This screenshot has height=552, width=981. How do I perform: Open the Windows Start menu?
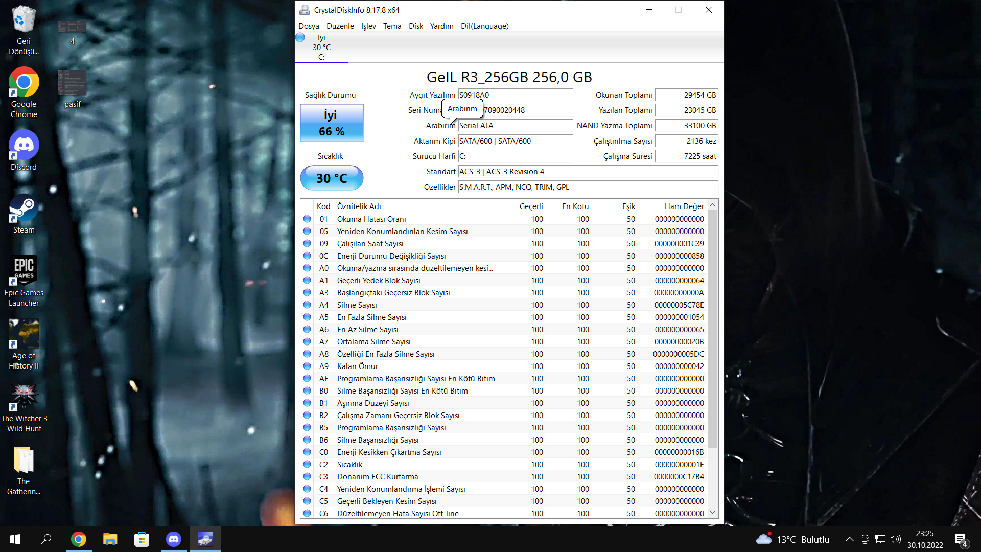coord(15,539)
